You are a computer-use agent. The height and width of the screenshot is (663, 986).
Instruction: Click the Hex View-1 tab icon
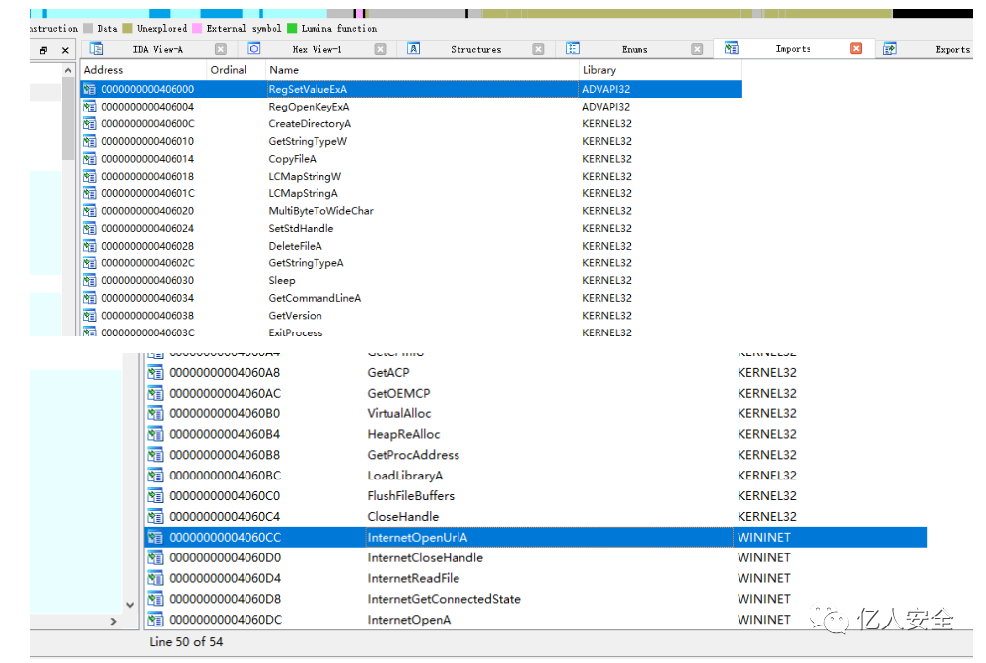[254, 49]
